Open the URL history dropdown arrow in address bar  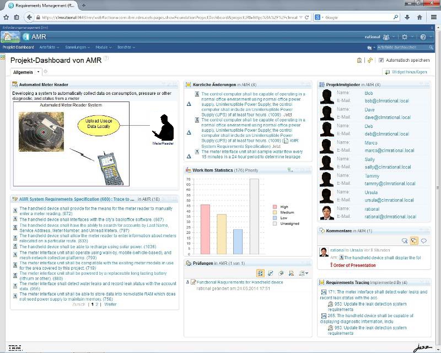(x=300, y=18)
